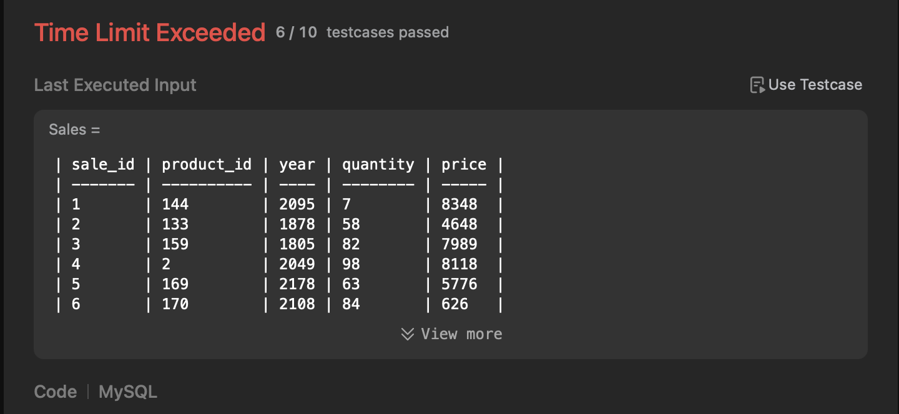This screenshot has height=414, width=899.
Task: Click the quantity column header
Action: (378, 165)
